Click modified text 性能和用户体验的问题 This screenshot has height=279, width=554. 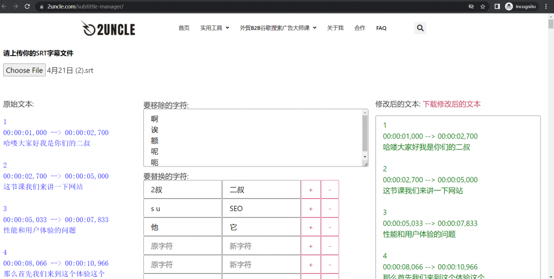click(419, 234)
